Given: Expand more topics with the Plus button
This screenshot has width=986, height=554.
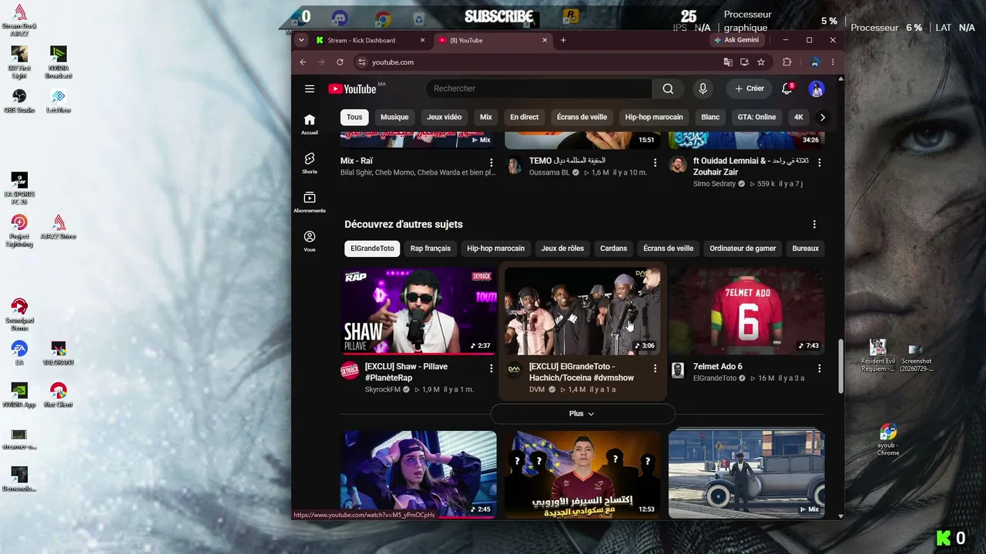Looking at the screenshot, I should click(582, 414).
